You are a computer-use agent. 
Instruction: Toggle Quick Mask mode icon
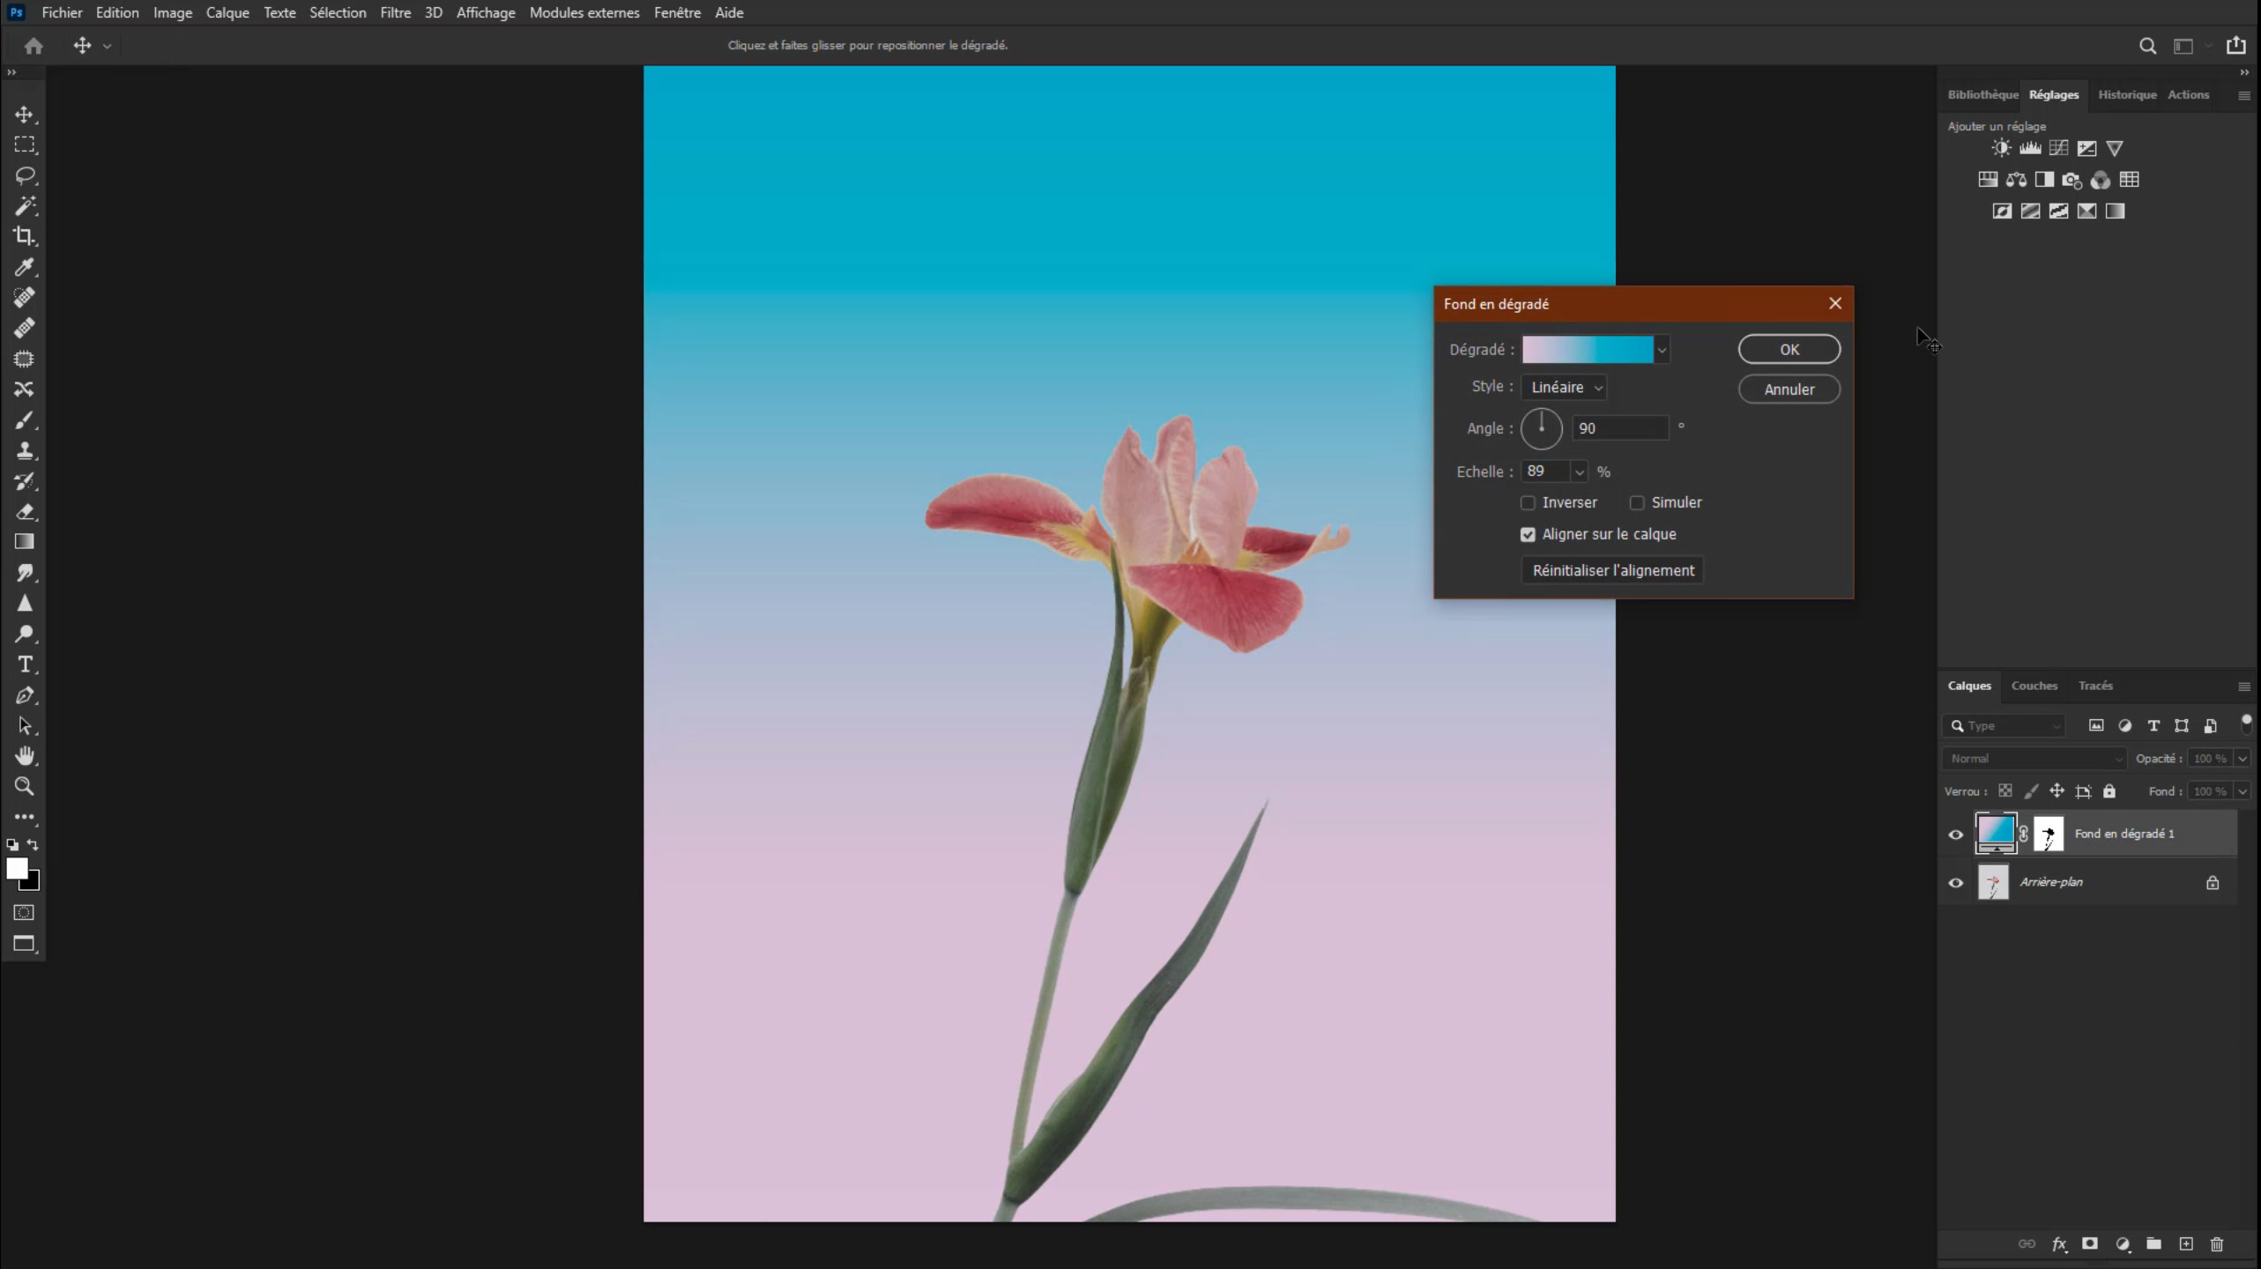pyautogui.click(x=25, y=913)
